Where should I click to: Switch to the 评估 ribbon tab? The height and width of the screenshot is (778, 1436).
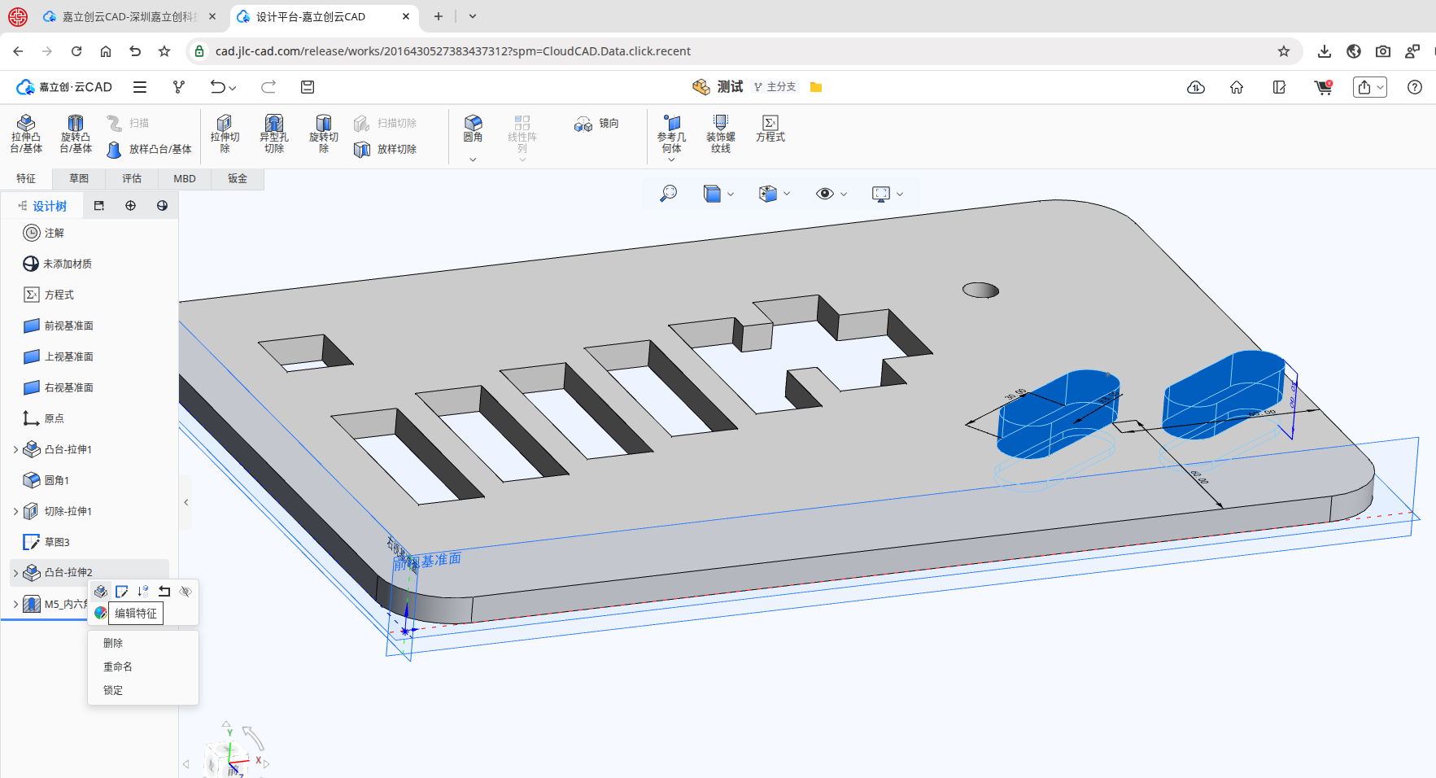click(x=132, y=178)
